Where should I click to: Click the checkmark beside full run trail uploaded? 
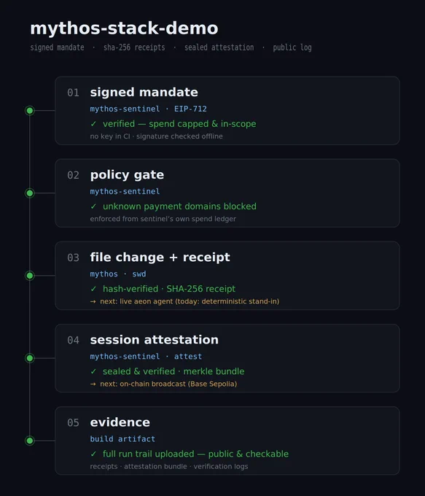93,454
